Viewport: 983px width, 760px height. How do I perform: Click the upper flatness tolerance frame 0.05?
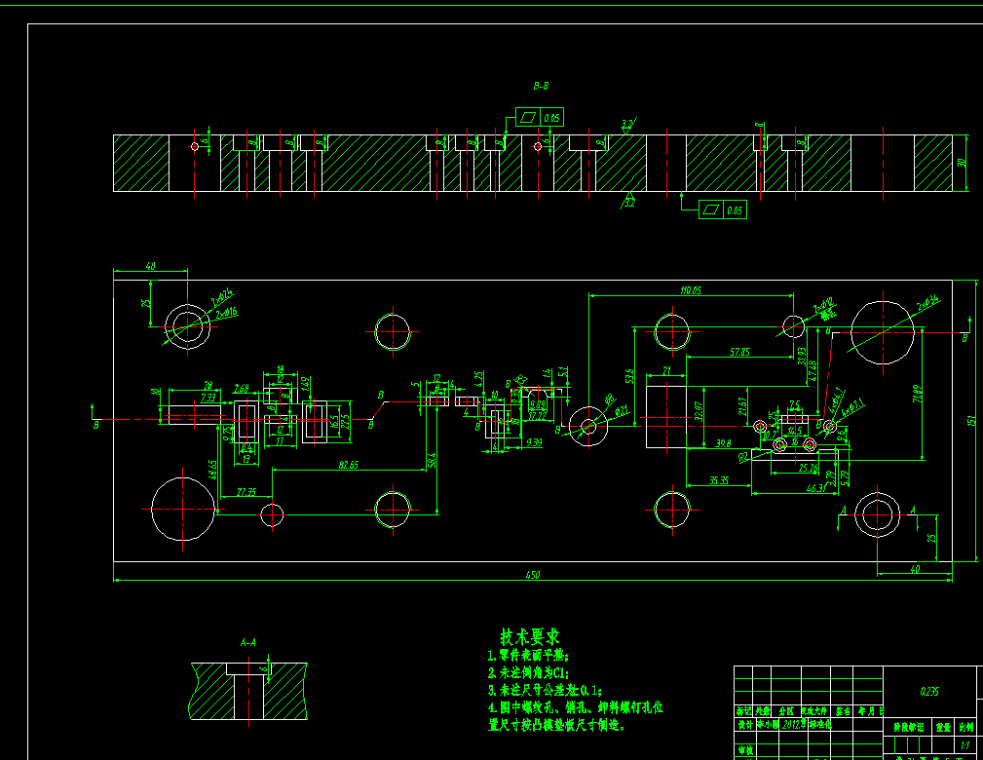pos(539,117)
